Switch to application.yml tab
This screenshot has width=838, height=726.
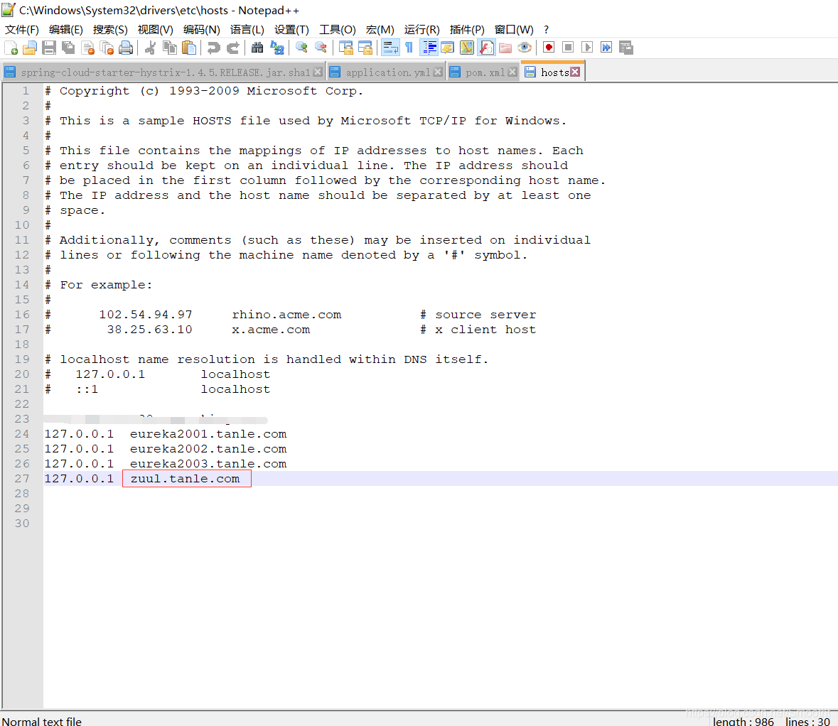387,72
